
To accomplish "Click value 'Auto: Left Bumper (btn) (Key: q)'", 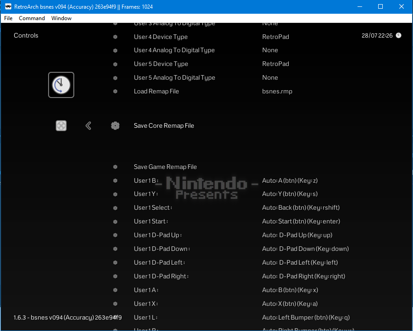I will tap(306, 318).
